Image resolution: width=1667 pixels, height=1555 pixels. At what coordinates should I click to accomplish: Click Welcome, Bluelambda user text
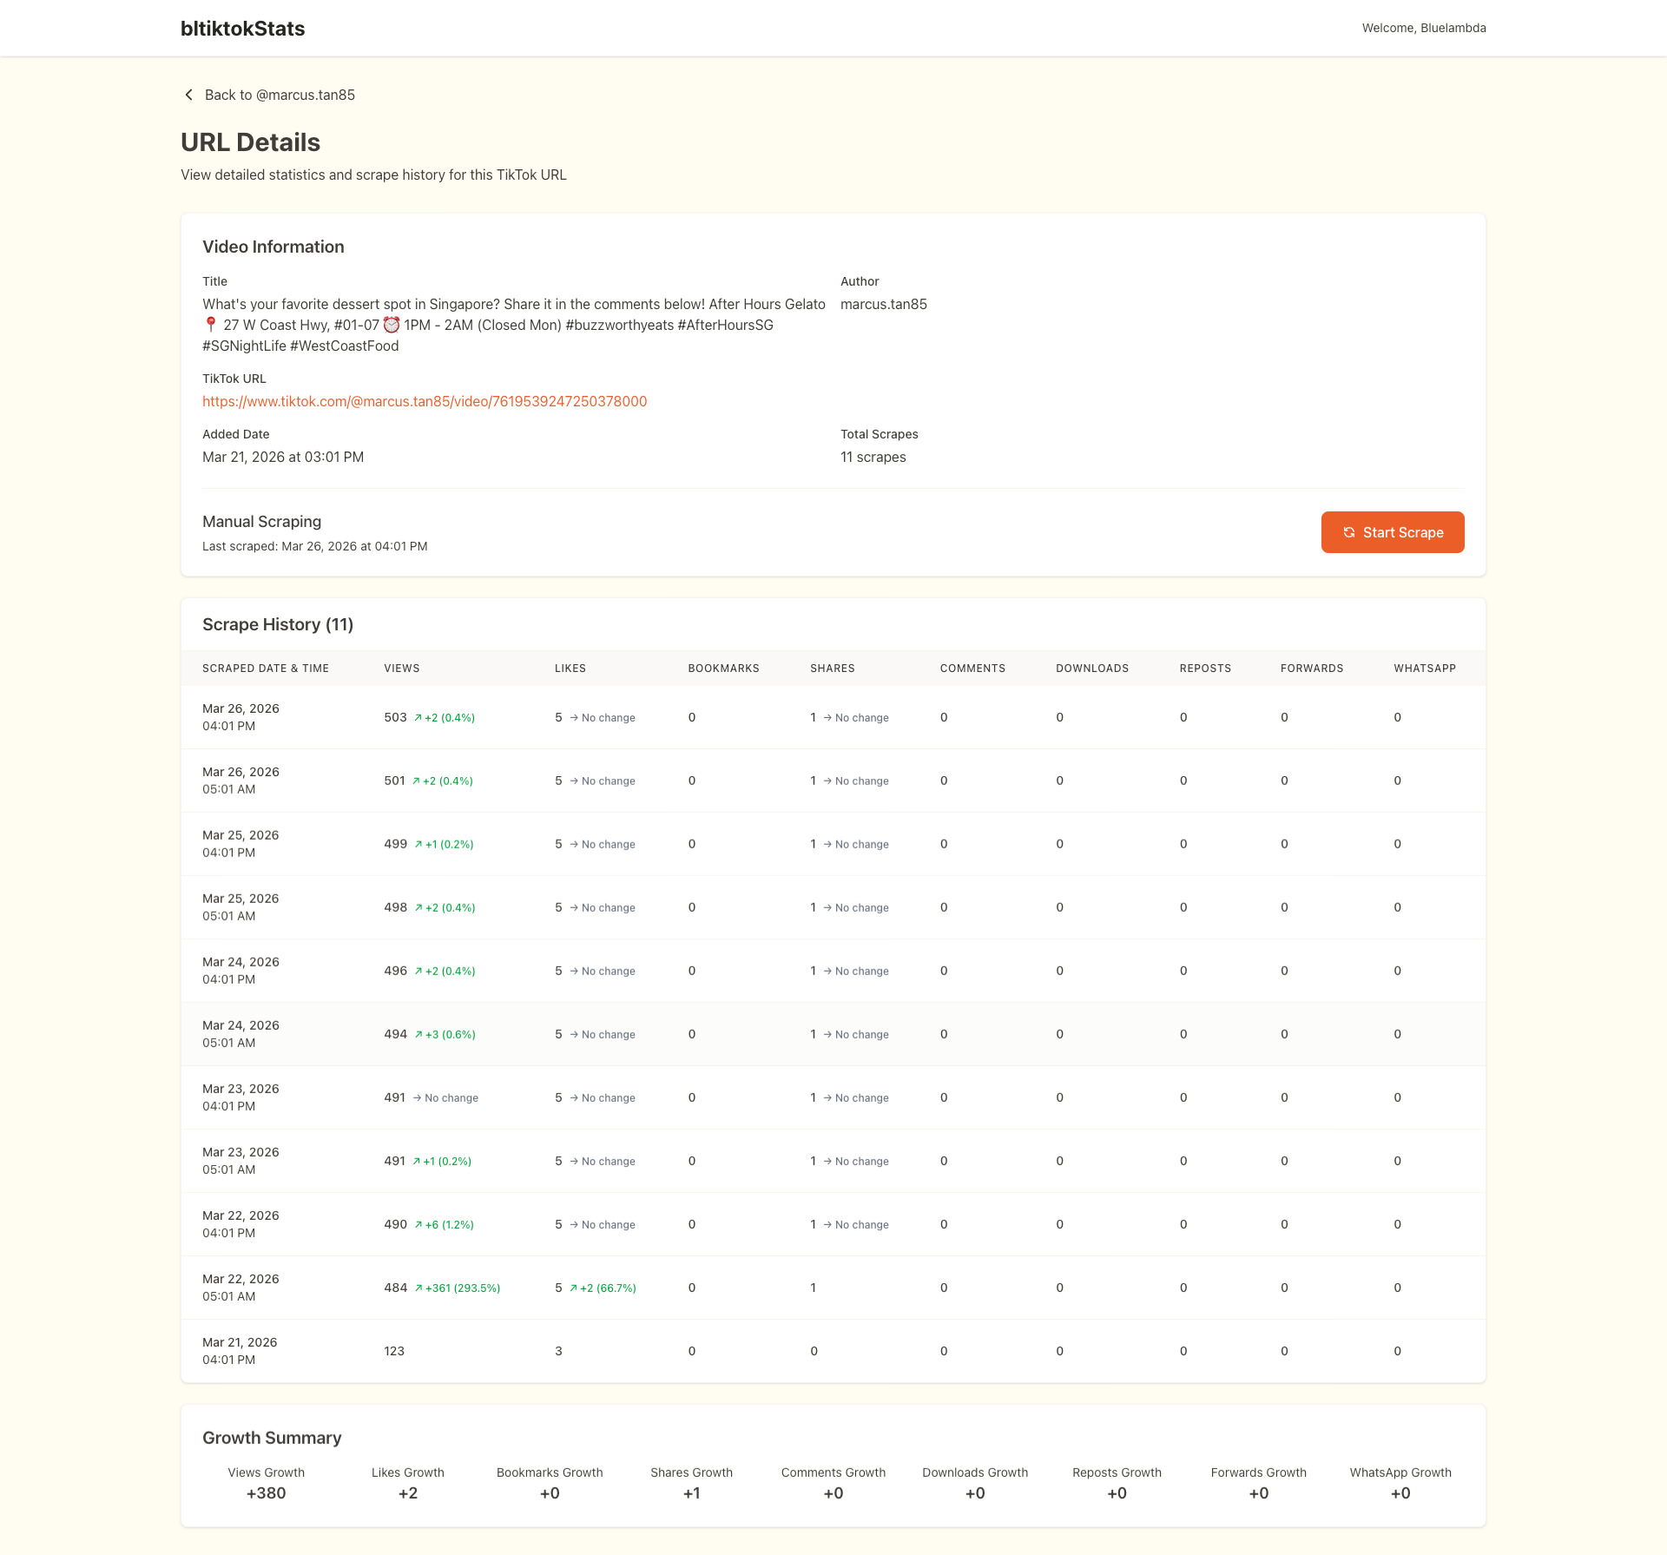click(1423, 29)
